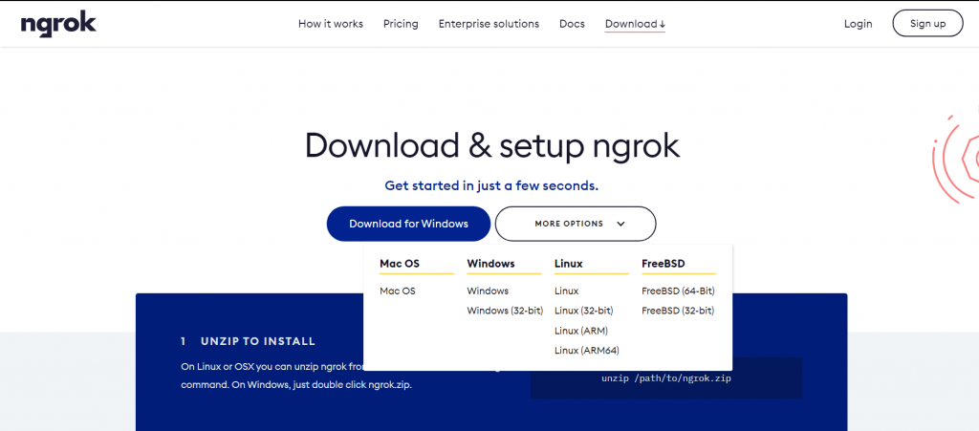Viewport: 979px width, 431px height.
Task: Pick the Linux download option
Action: [x=566, y=291]
